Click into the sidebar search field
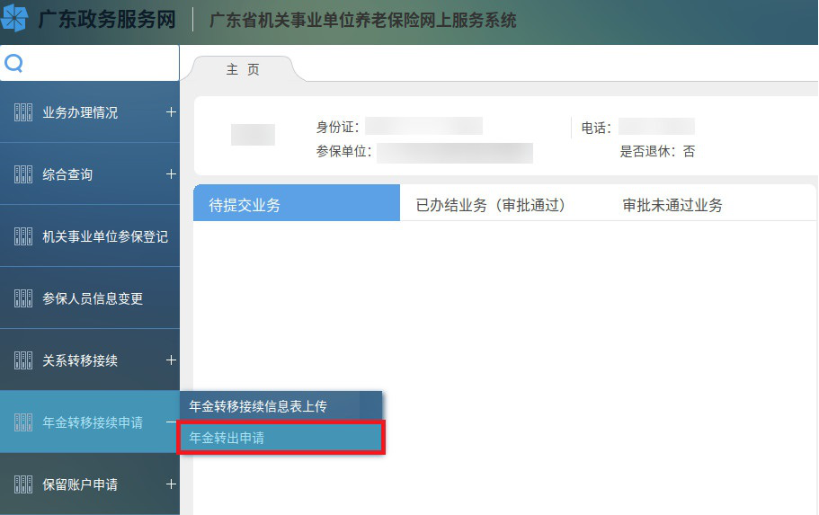 point(99,64)
